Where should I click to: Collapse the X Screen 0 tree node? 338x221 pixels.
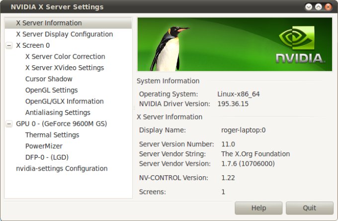pos(9,45)
